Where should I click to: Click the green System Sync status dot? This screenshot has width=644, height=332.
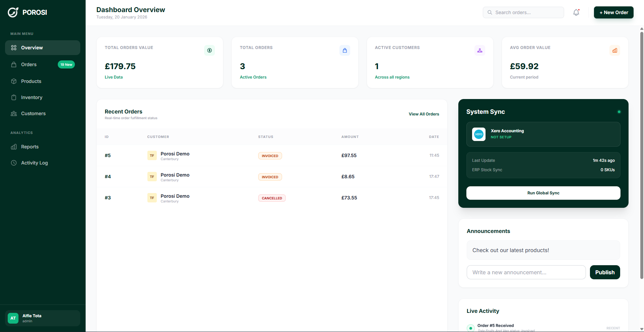(x=619, y=112)
